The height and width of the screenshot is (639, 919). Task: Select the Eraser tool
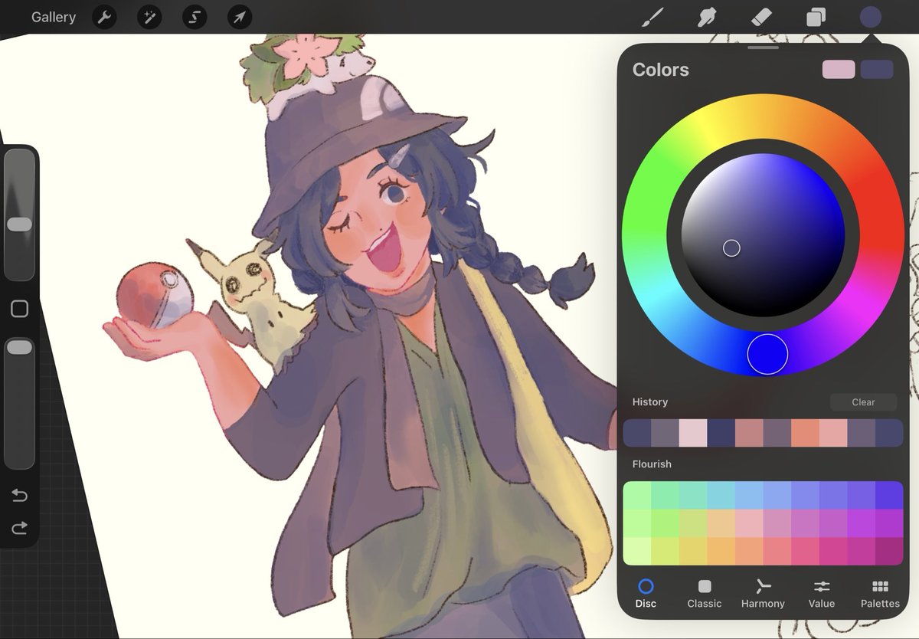click(761, 17)
